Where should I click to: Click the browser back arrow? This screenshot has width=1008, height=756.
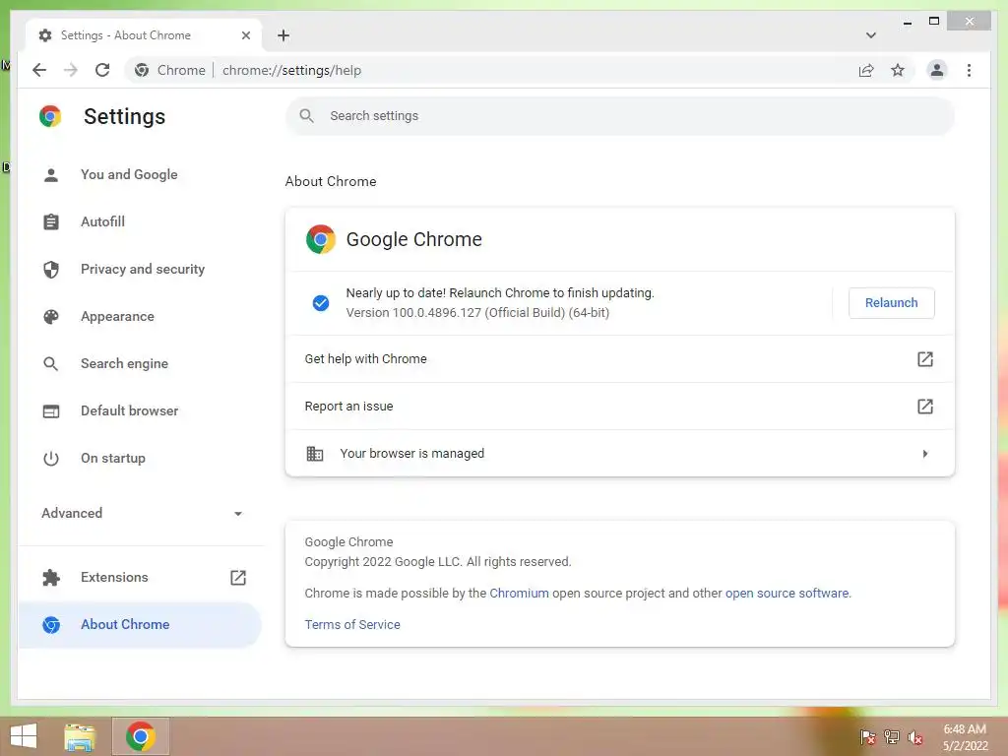coord(39,70)
